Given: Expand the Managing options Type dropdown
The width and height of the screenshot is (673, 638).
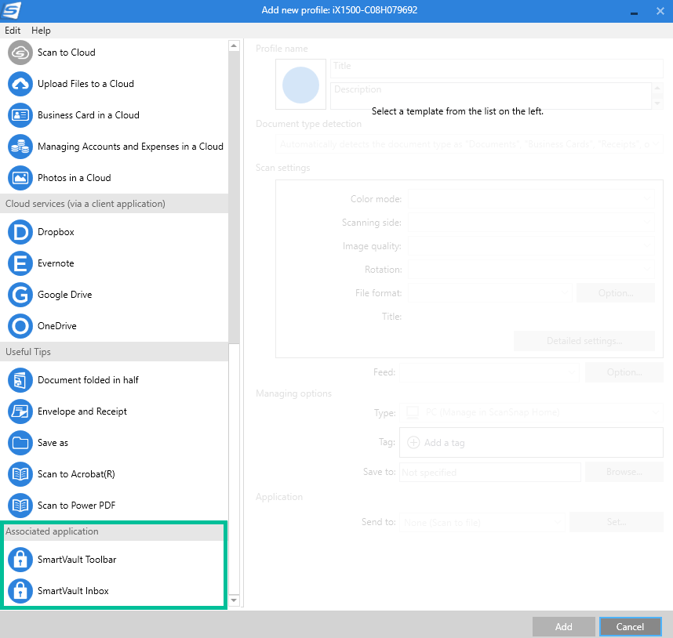Looking at the screenshot, I should pos(531,412).
